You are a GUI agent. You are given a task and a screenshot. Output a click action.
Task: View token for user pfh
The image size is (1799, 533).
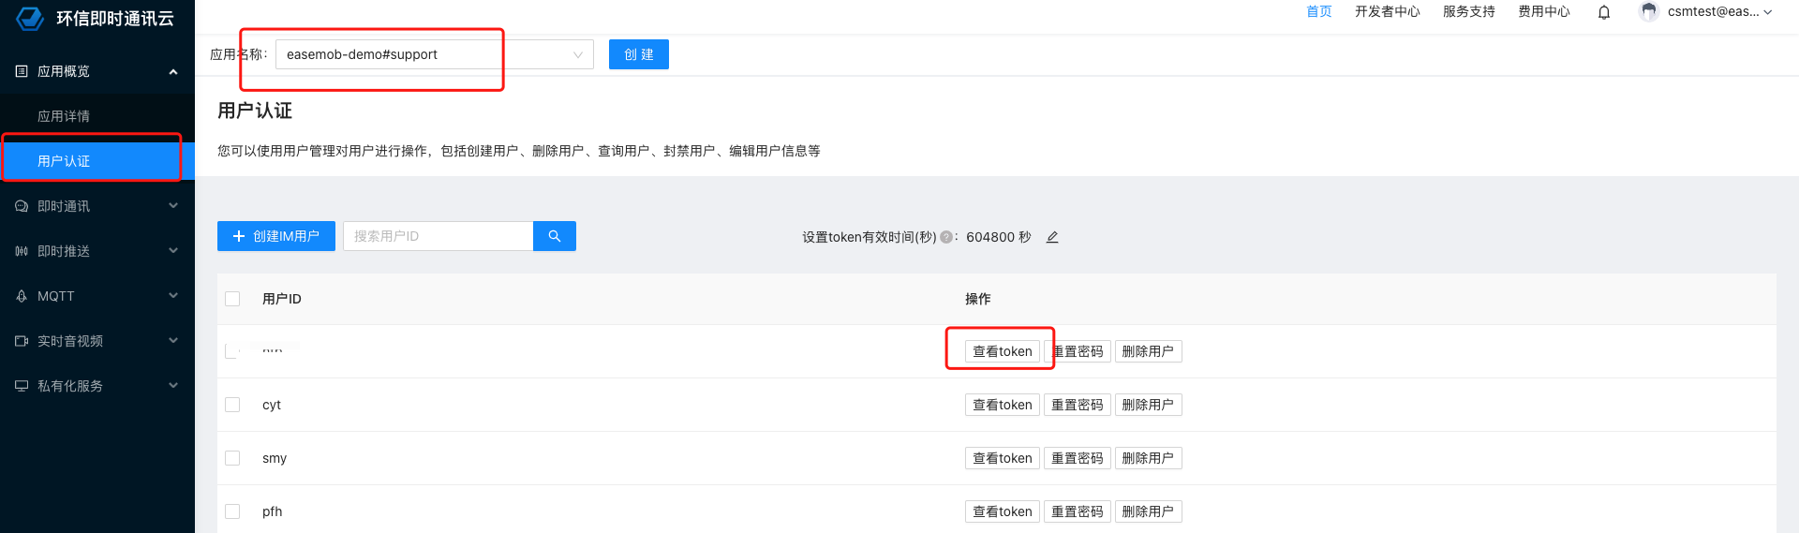pos(1003,511)
